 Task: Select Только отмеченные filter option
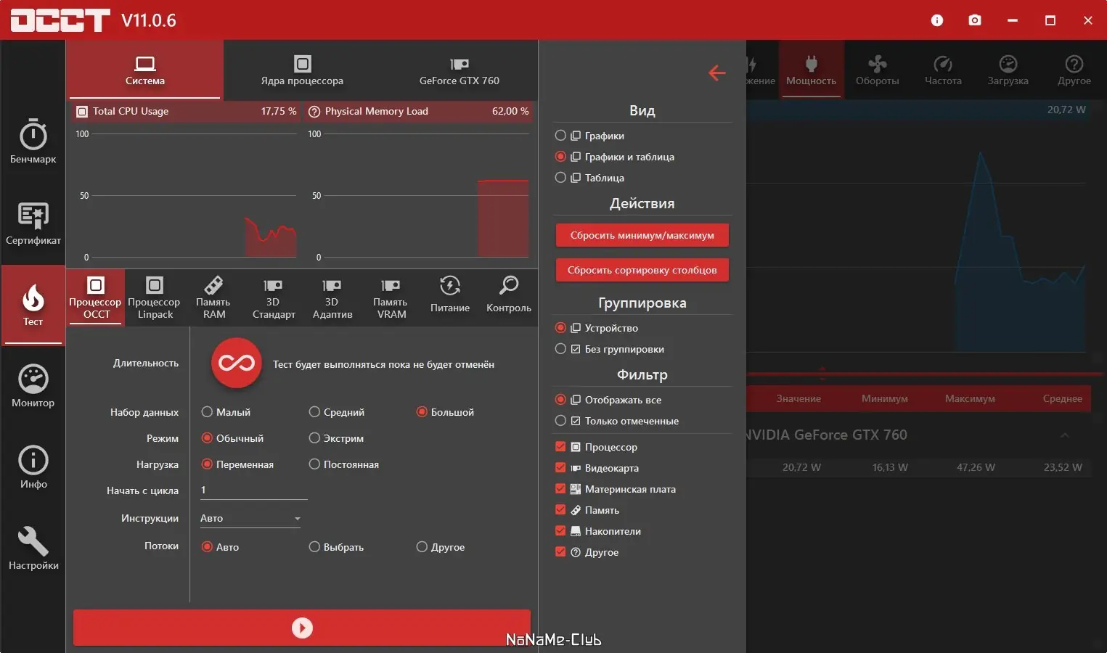coord(617,421)
